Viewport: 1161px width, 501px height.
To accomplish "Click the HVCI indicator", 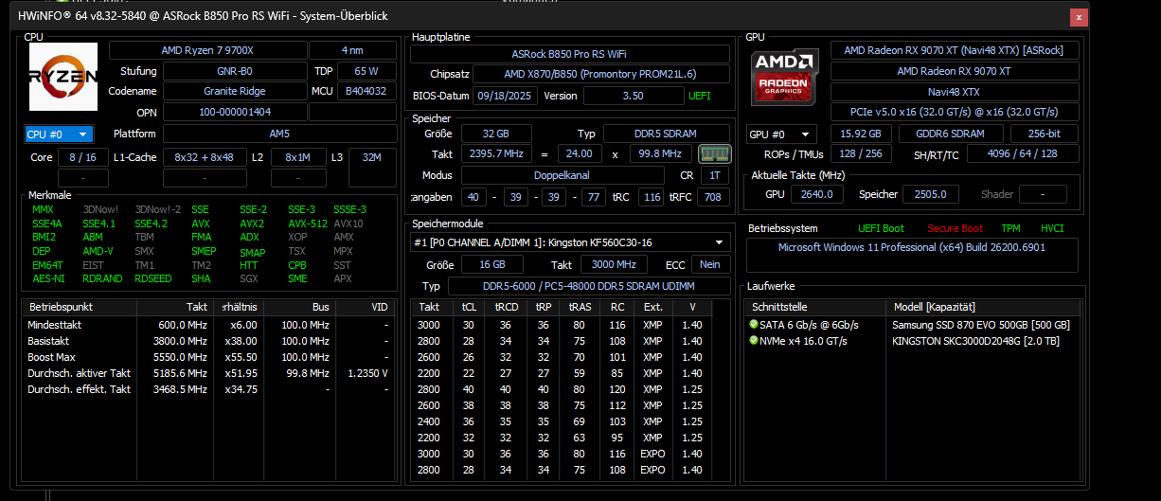I will tap(1052, 228).
